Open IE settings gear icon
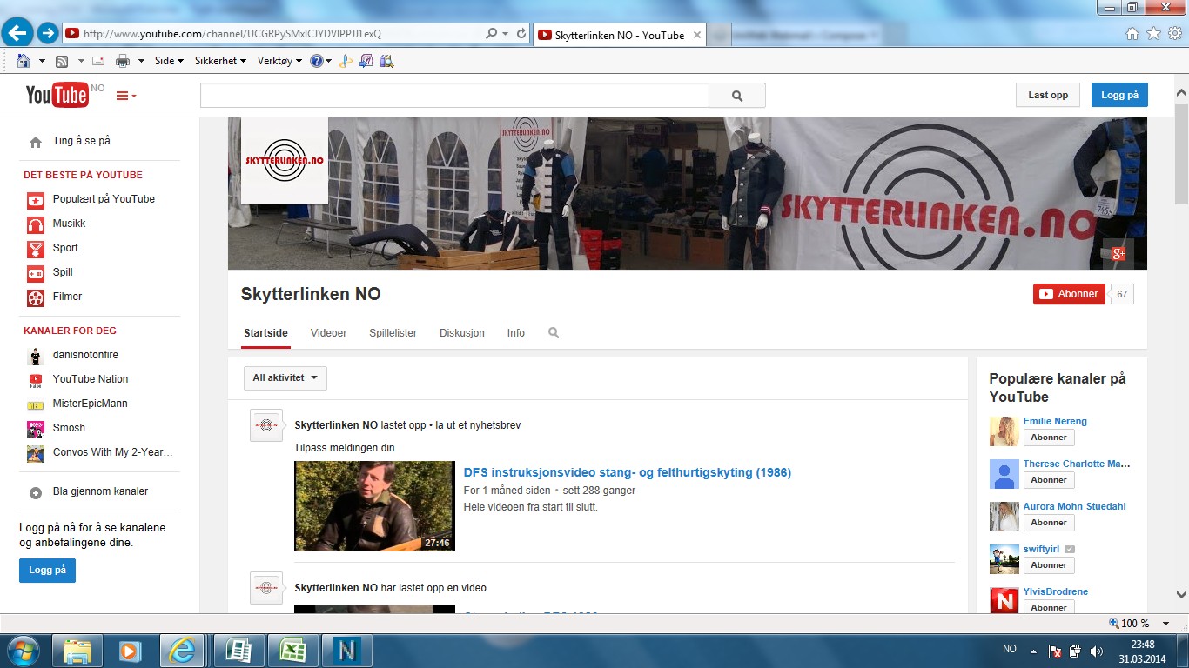 pyautogui.click(x=1175, y=34)
